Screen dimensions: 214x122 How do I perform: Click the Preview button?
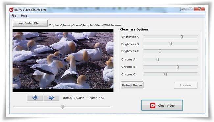click(185, 85)
